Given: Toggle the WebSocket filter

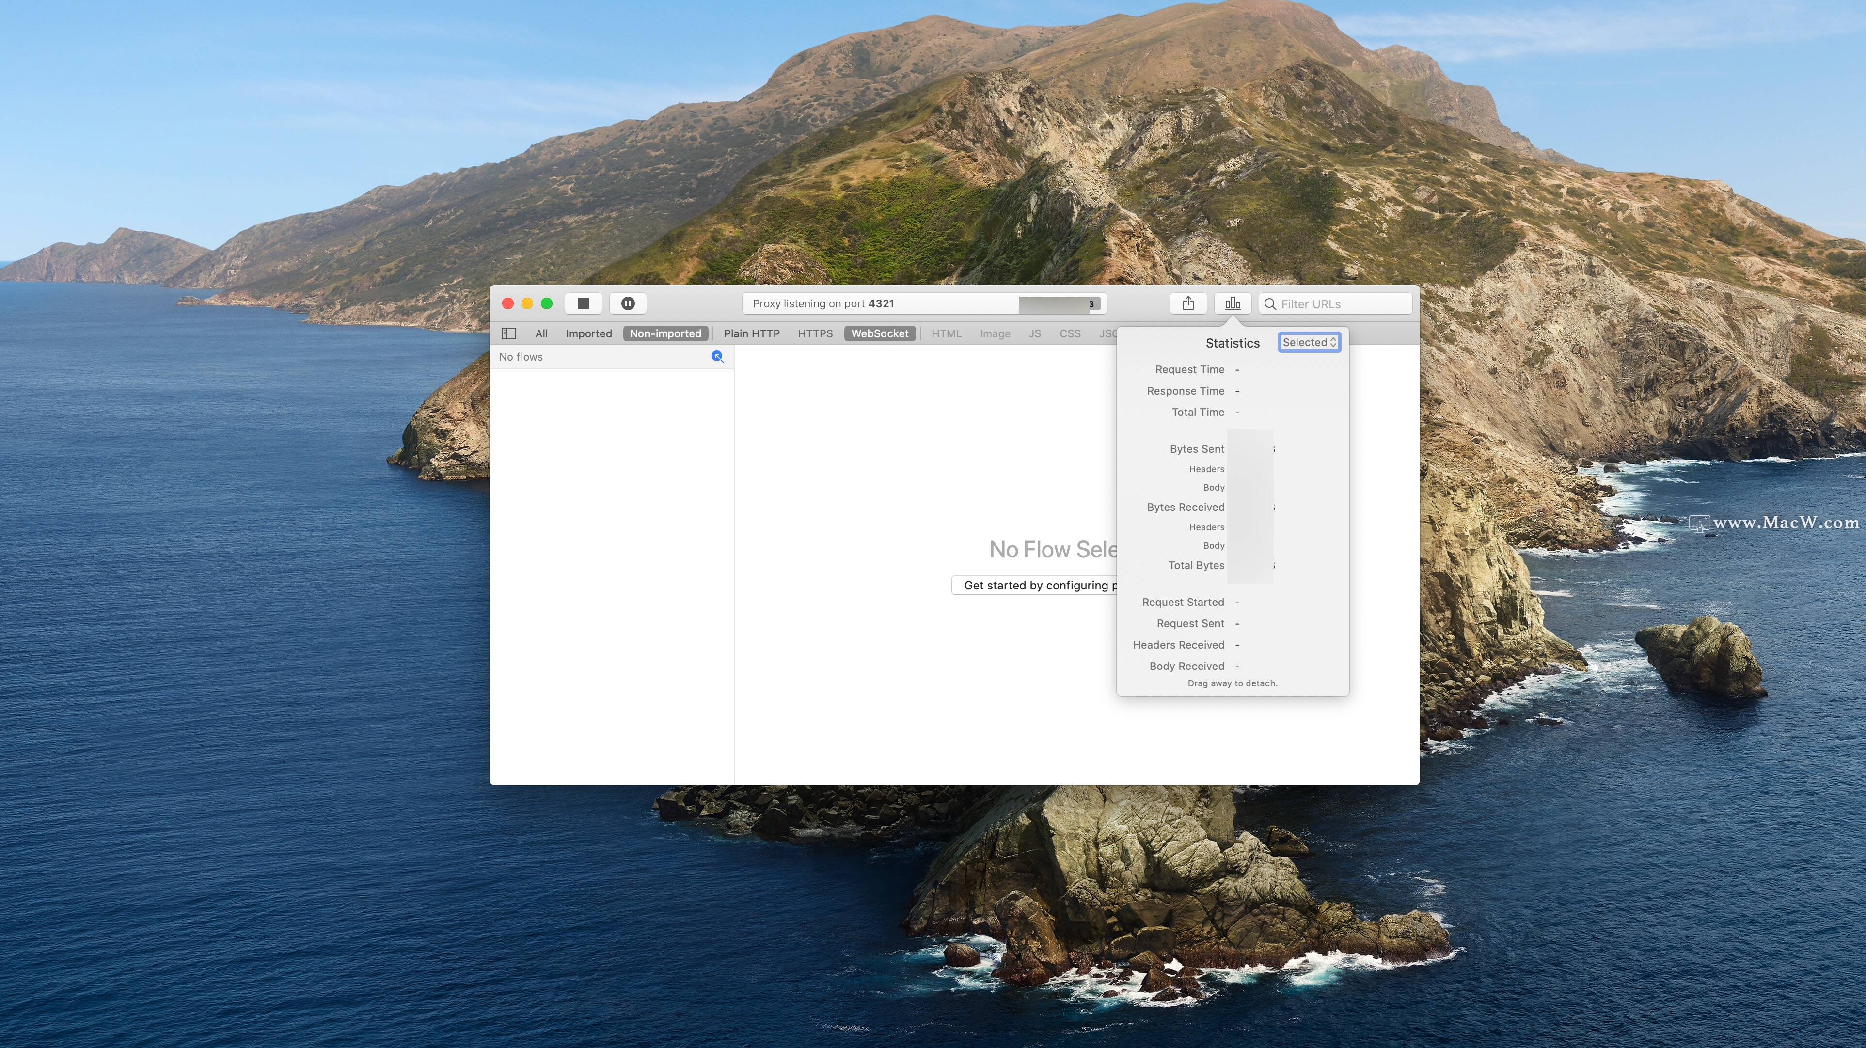Looking at the screenshot, I should [x=879, y=333].
